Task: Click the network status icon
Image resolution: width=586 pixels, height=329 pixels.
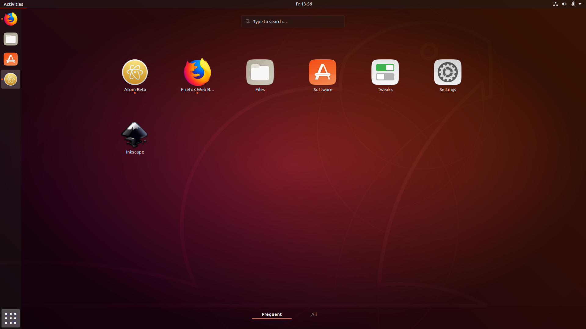Action: click(x=555, y=4)
